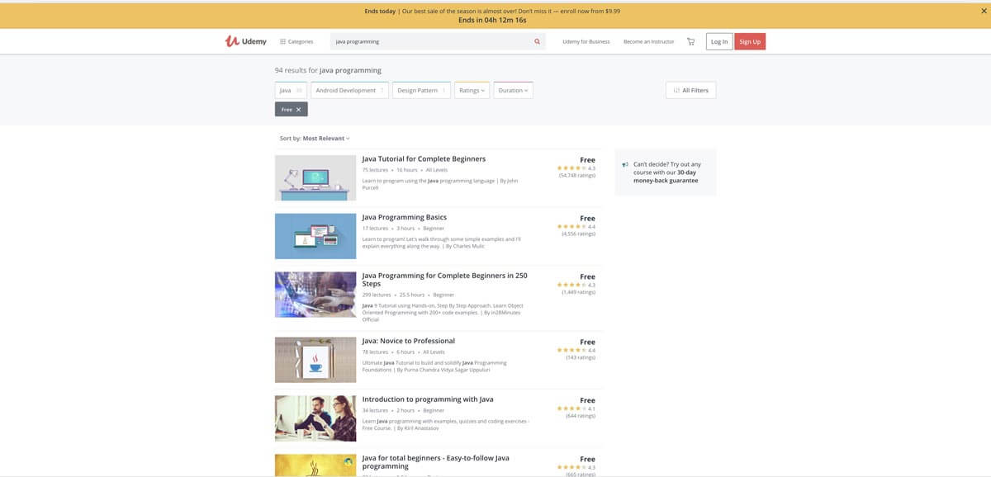This screenshot has height=477, width=991.
Task: Open Java Tutorial for Complete Beginners thumbnail
Action: [315, 177]
